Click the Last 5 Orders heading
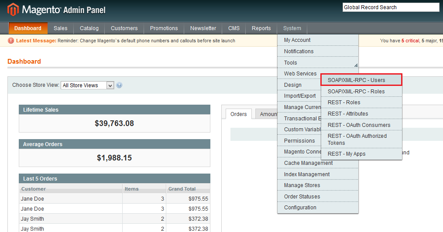 click(x=40, y=179)
